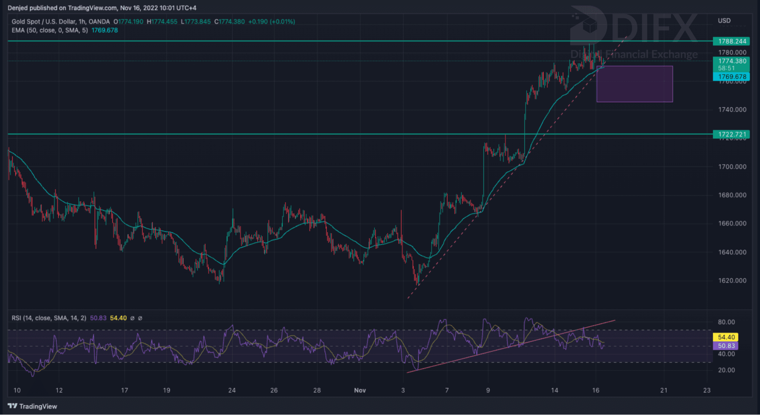Click the 1700.000 price axis label

point(732,167)
